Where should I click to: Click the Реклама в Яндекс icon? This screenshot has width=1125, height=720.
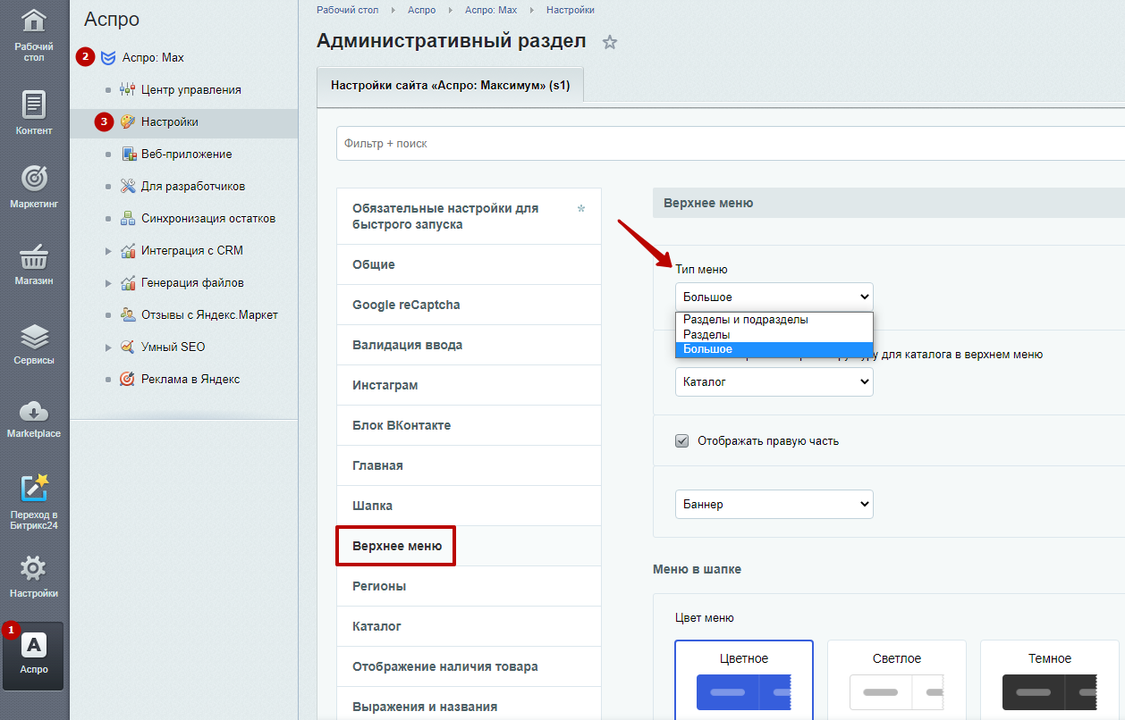point(127,379)
